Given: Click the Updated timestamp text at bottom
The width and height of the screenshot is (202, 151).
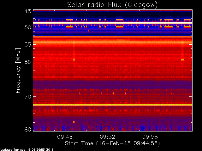Looking at the screenshot, I should [x=27, y=150].
